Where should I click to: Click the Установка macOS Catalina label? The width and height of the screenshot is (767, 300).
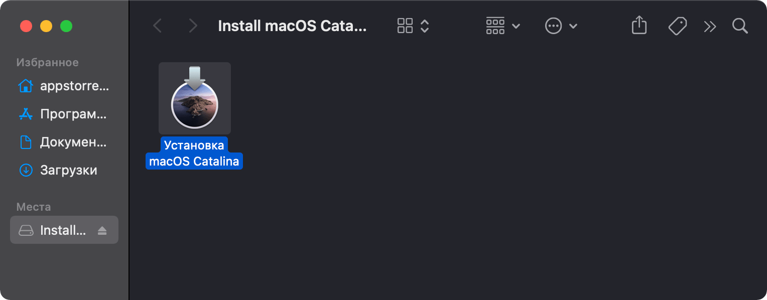pos(194,154)
